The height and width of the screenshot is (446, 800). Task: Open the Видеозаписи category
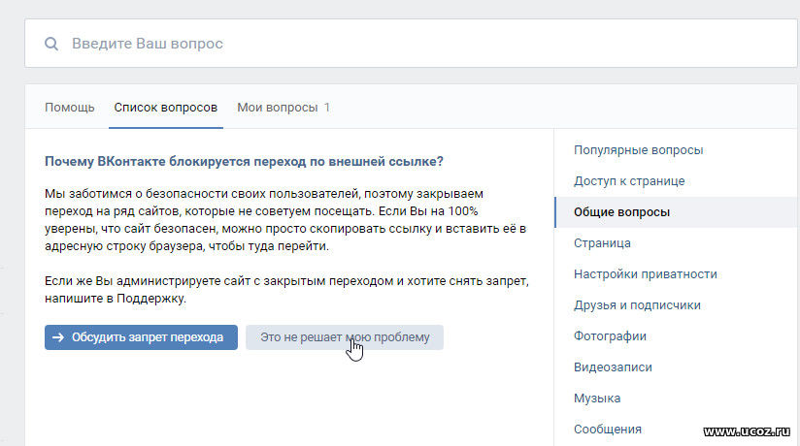click(613, 367)
